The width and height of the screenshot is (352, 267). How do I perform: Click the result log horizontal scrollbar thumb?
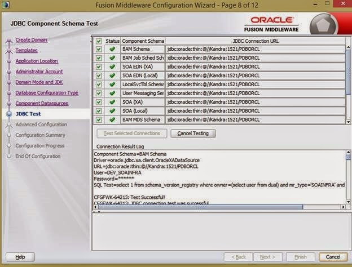(201, 207)
